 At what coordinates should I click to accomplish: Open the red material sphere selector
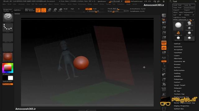coord(8,57)
